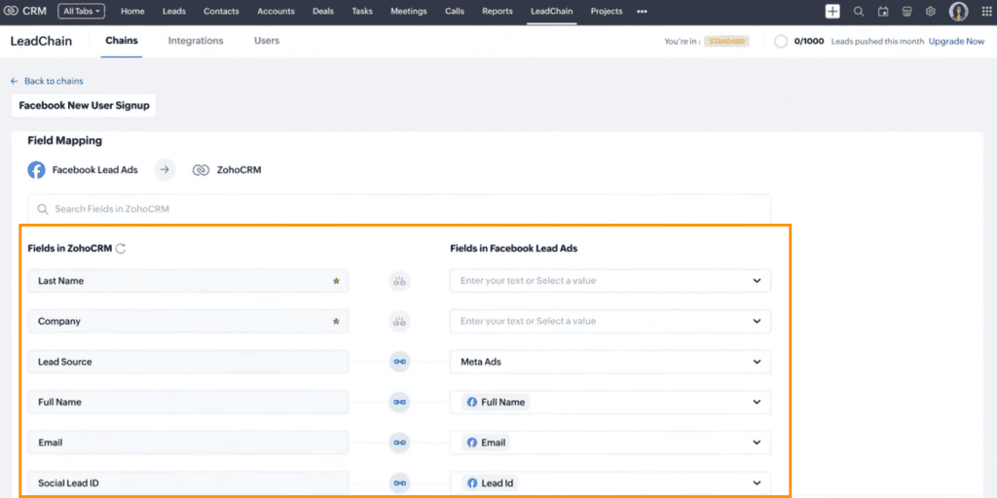Show more modules via the ellipsis
Image resolution: width=997 pixels, height=498 pixels.
pos(642,12)
